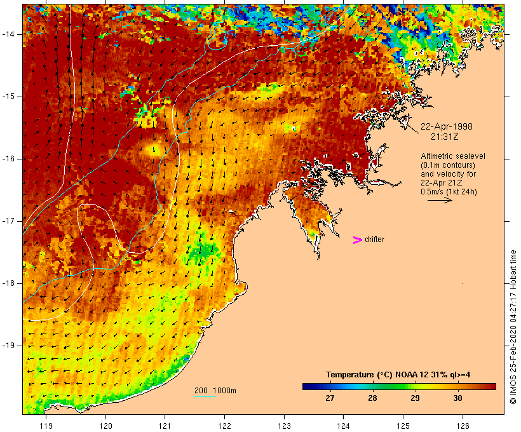
Task: Click the '(0.1m contours)' text line
Action: (447, 165)
